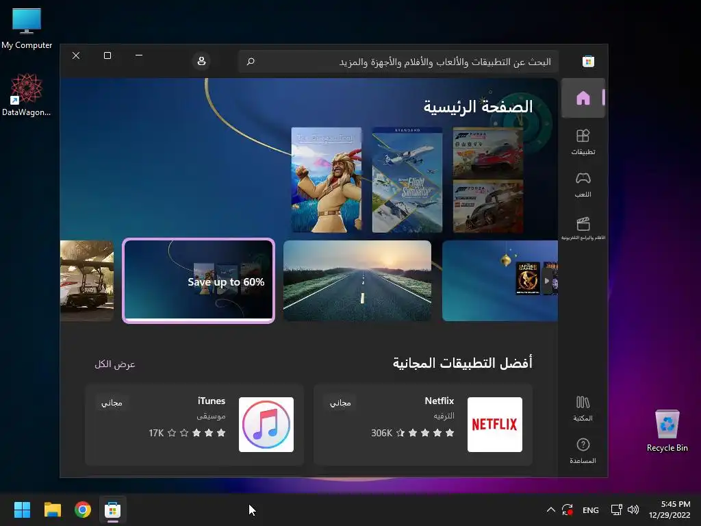Click the free (مجاني) button for iTunes
The height and width of the screenshot is (526, 701).
(x=112, y=403)
